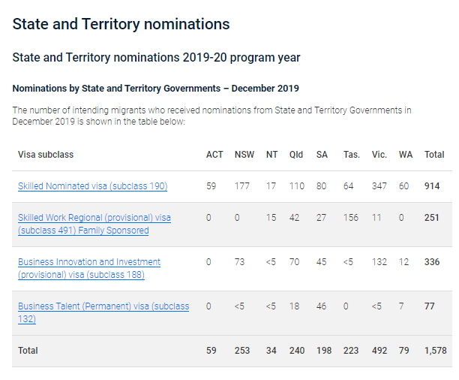The height and width of the screenshot is (380, 459).
Task: Open the Skilled Nominated visa (subclass 190) link
Action: click(92, 186)
